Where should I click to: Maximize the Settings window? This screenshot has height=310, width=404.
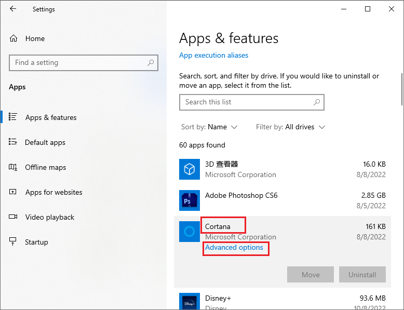(368, 9)
